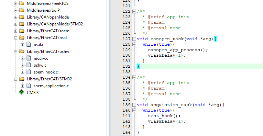Screen dimensions: 263x136
Task: Click the soem_application.c file icon
Action: point(29,86)
